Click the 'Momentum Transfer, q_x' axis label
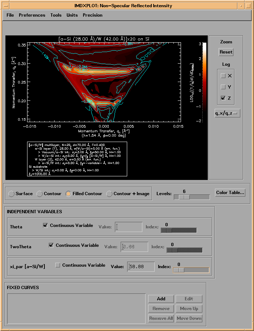 point(104,131)
